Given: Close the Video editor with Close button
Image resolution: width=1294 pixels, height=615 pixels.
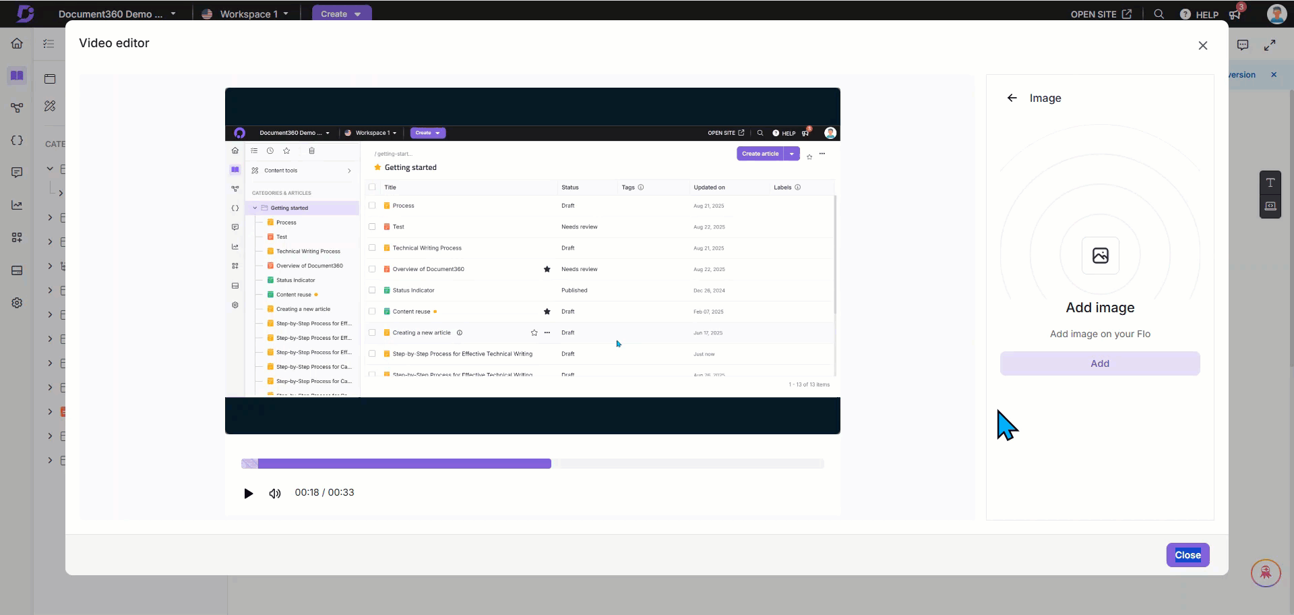Looking at the screenshot, I should click(x=1188, y=555).
